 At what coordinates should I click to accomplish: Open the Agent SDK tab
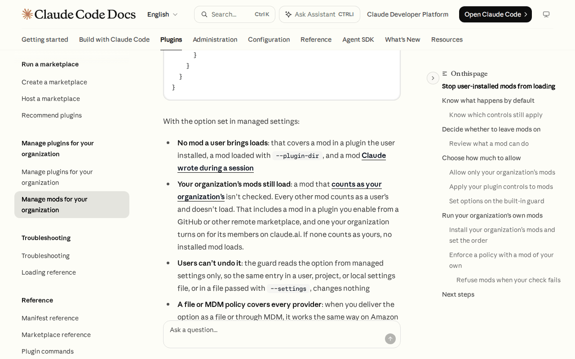pos(358,39)
